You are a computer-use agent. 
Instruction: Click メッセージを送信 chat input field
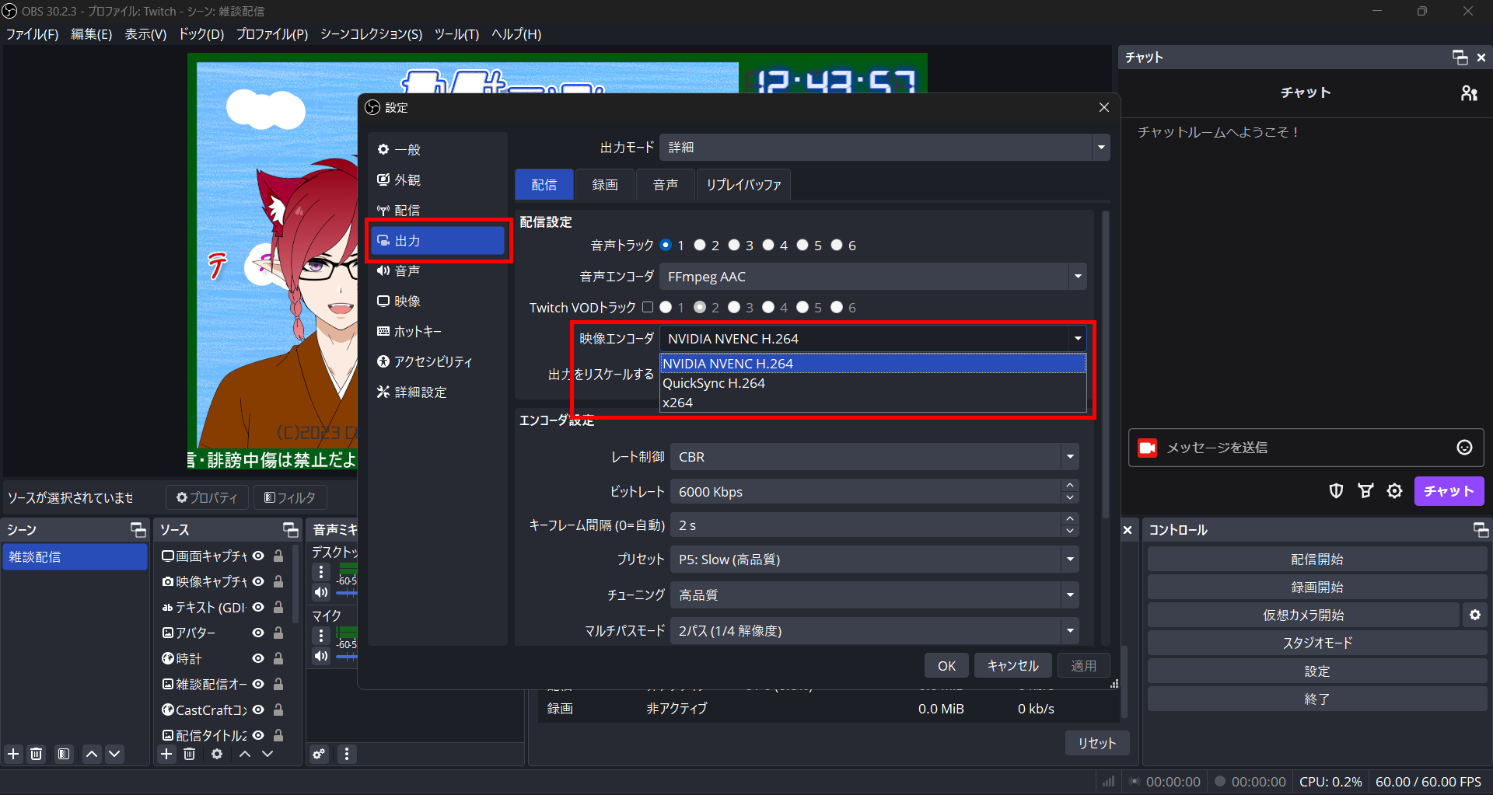[x=1306, y=448]
